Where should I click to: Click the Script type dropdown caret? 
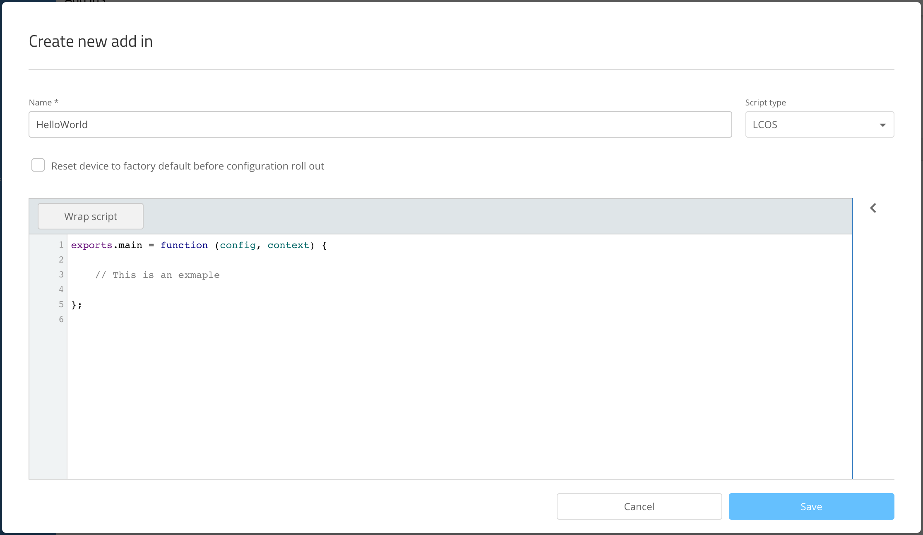pyautogui.click(x=882, y=125)
